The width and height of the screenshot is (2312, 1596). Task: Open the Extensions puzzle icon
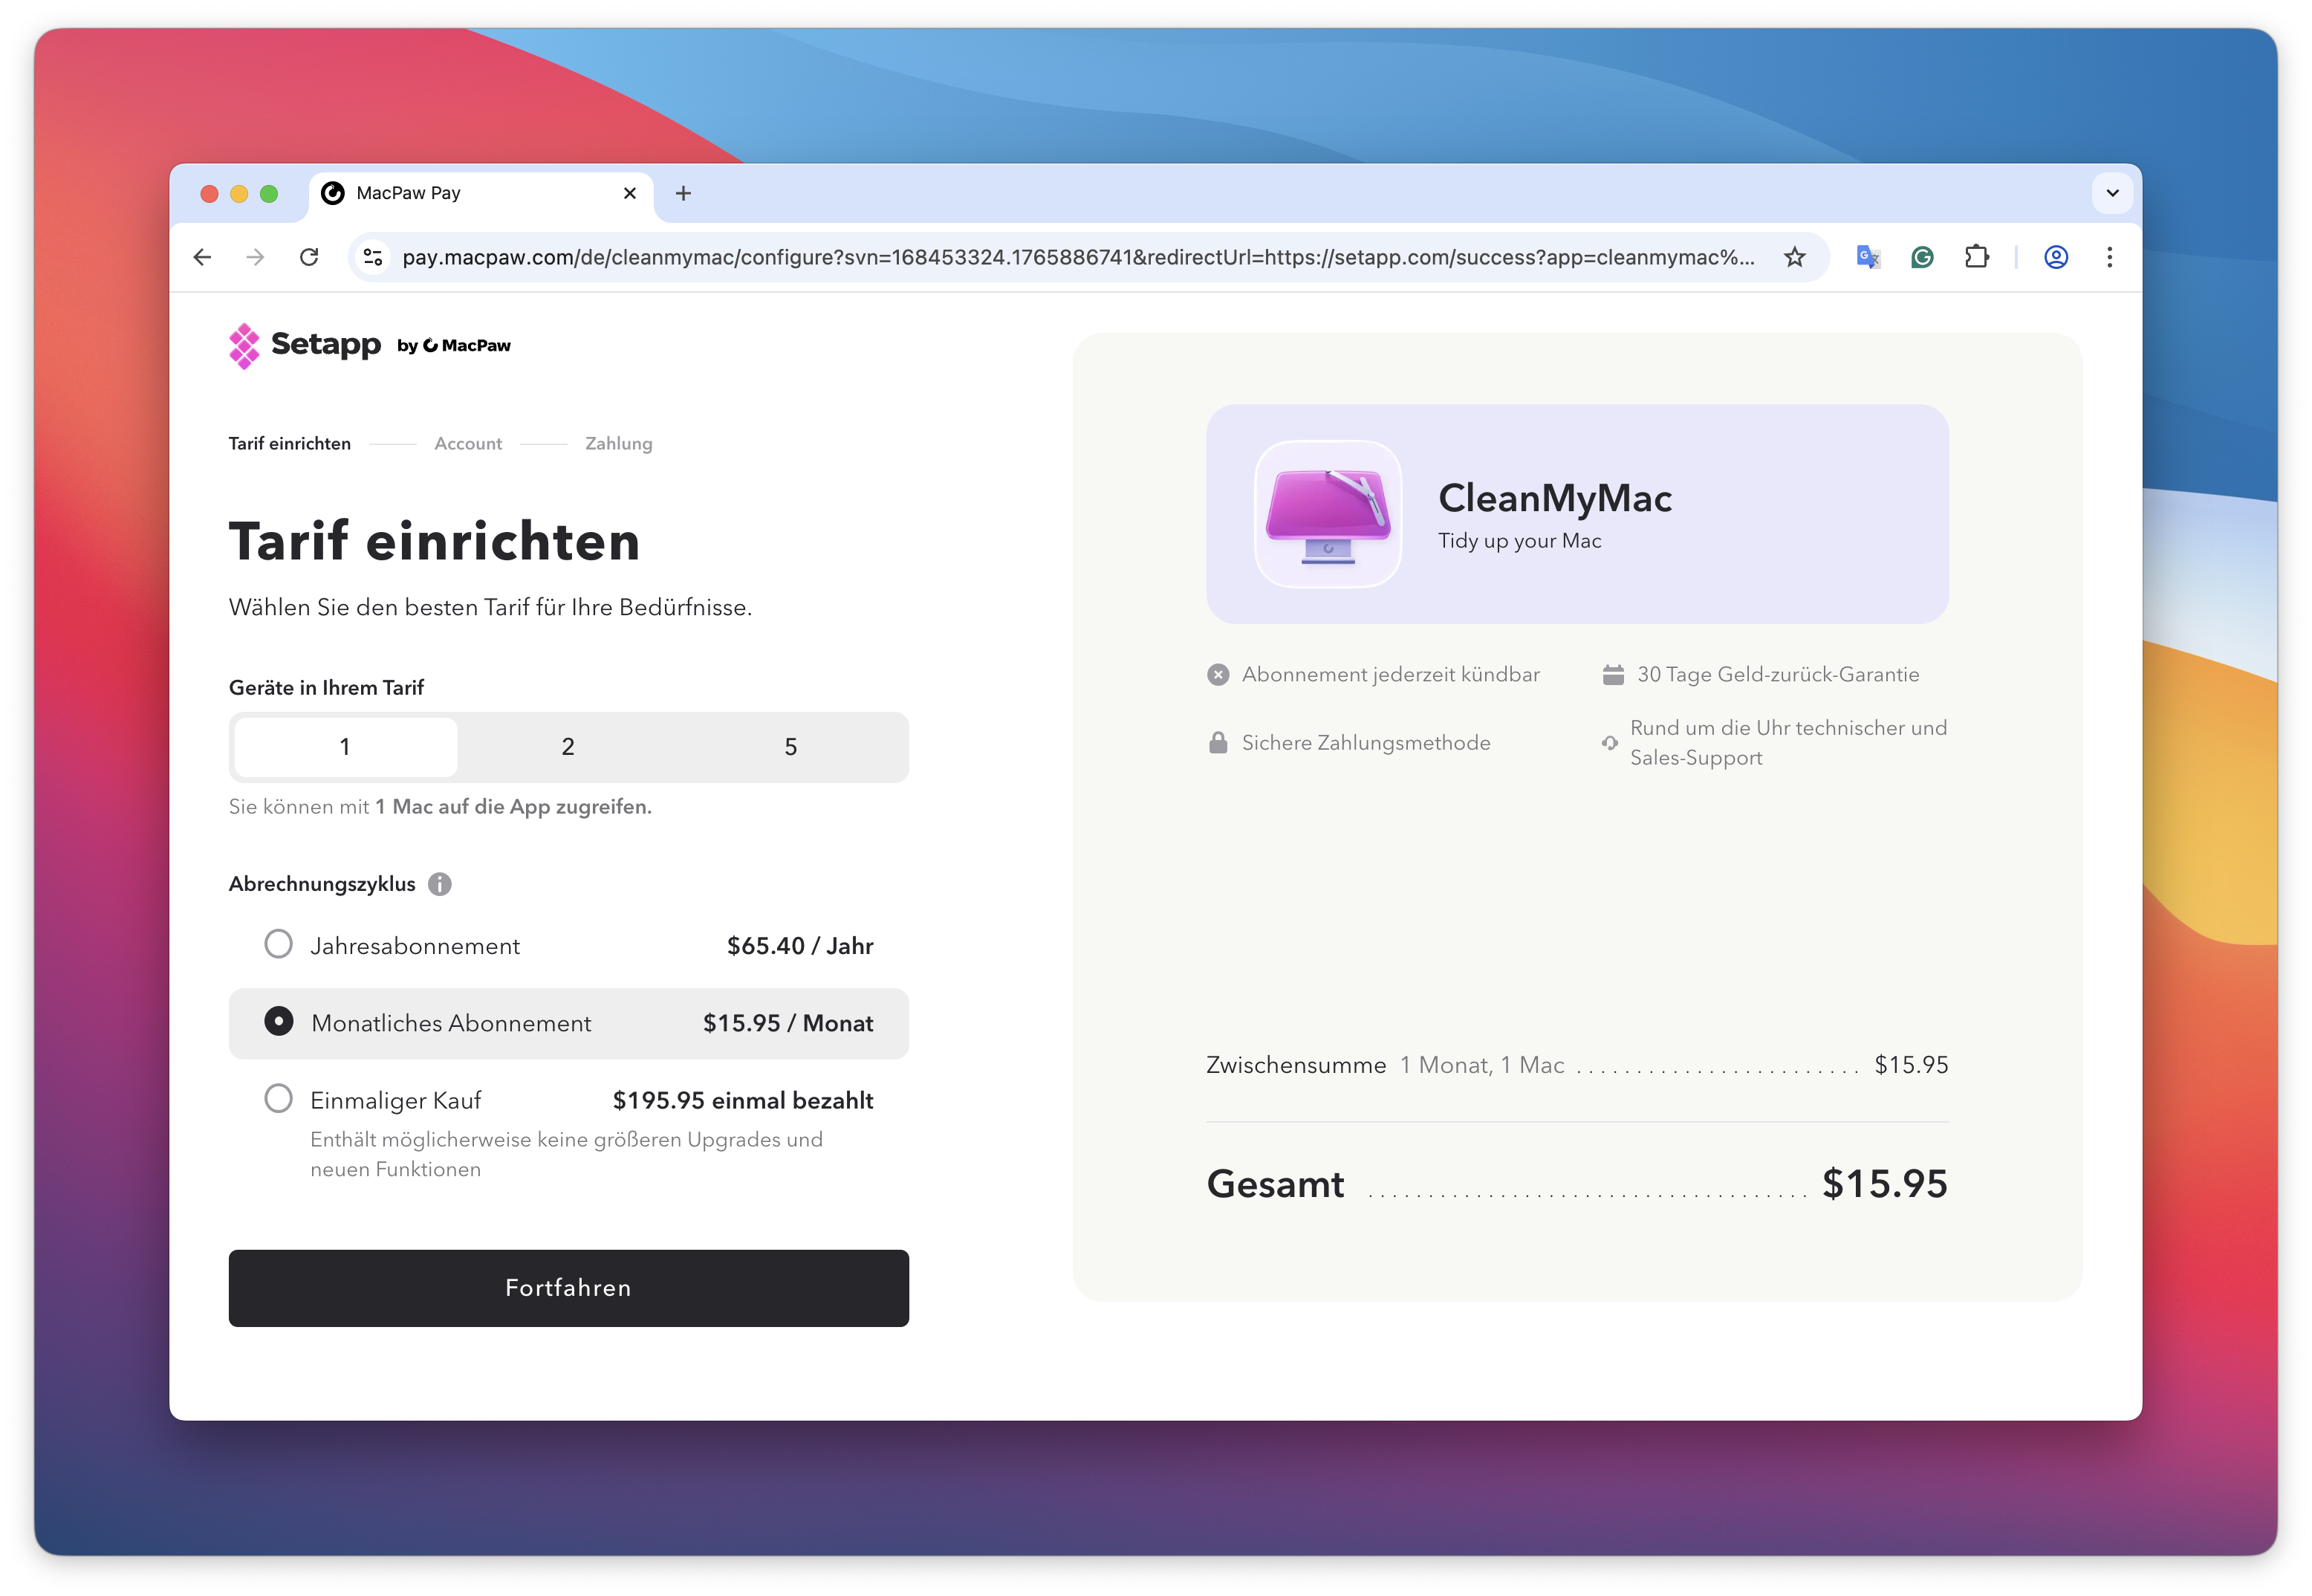click(x=1976, y=258)
